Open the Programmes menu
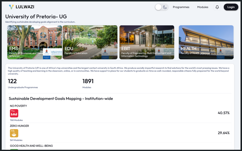Image resolution: width=242 pixels, height=151 pixels. 181,7
